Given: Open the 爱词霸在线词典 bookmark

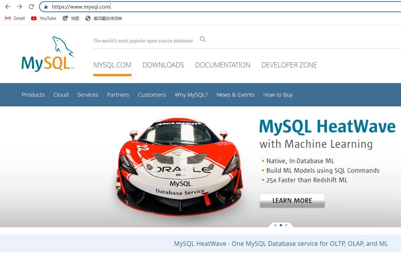Looking at the screenshot, I should pos(104,18).
